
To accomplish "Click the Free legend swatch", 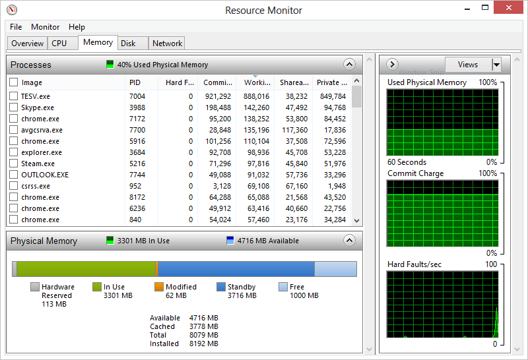I will [x=283, y=287].
